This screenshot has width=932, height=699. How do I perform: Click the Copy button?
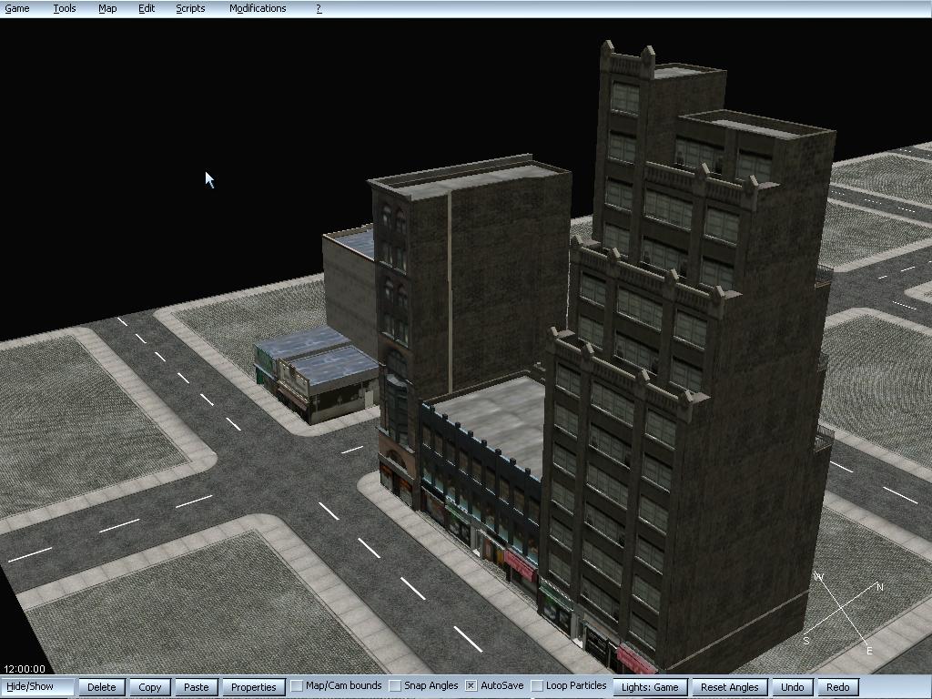tap(150, 687)
